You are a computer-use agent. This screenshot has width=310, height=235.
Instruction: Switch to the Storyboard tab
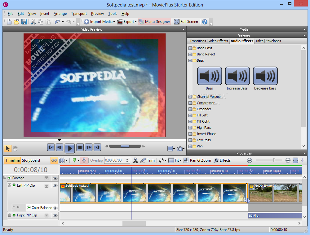31,160
